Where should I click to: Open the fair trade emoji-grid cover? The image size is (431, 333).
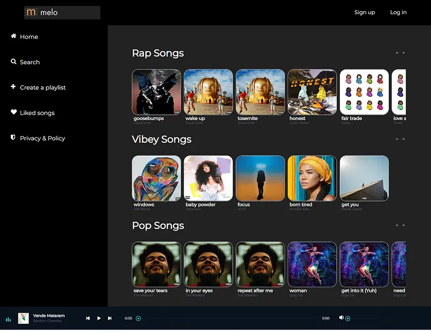pos(364,92)
